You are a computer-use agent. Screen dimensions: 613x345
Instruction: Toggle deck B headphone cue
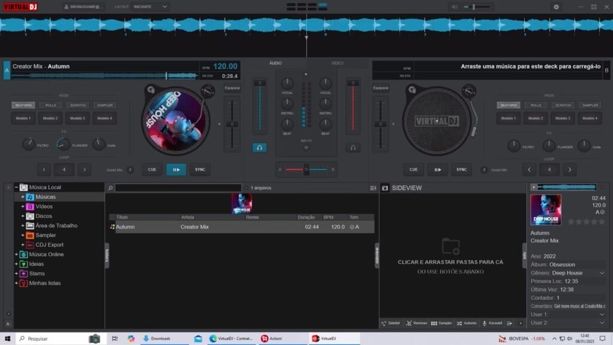[x=353, y=147]
